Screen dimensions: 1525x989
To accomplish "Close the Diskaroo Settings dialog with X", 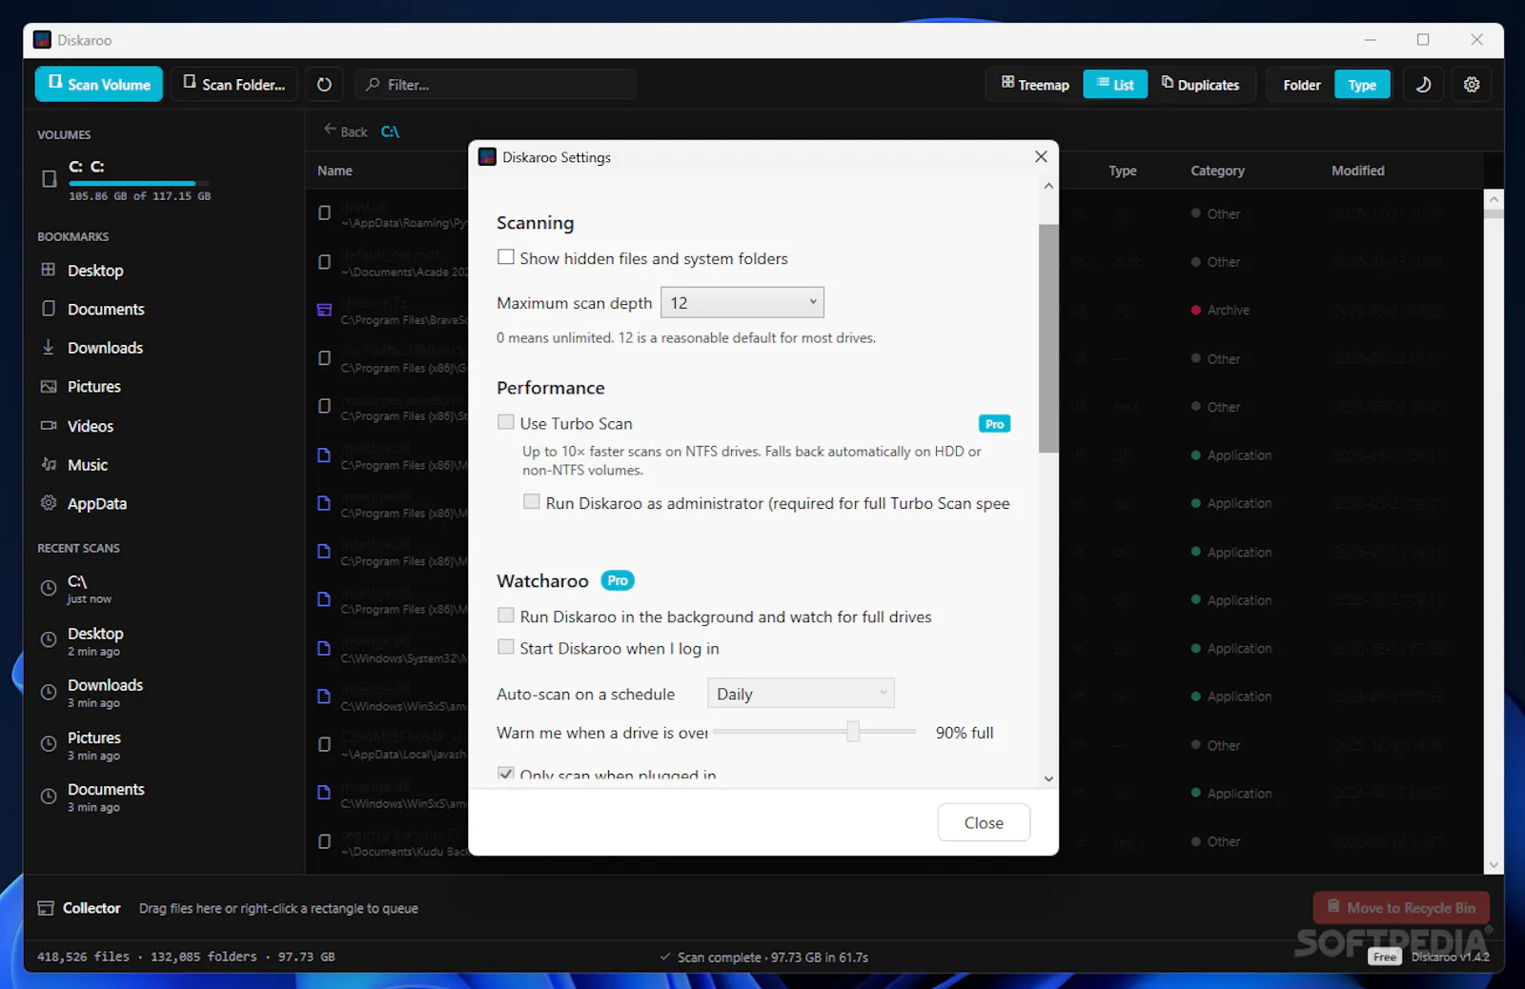I will [1041, 156].
